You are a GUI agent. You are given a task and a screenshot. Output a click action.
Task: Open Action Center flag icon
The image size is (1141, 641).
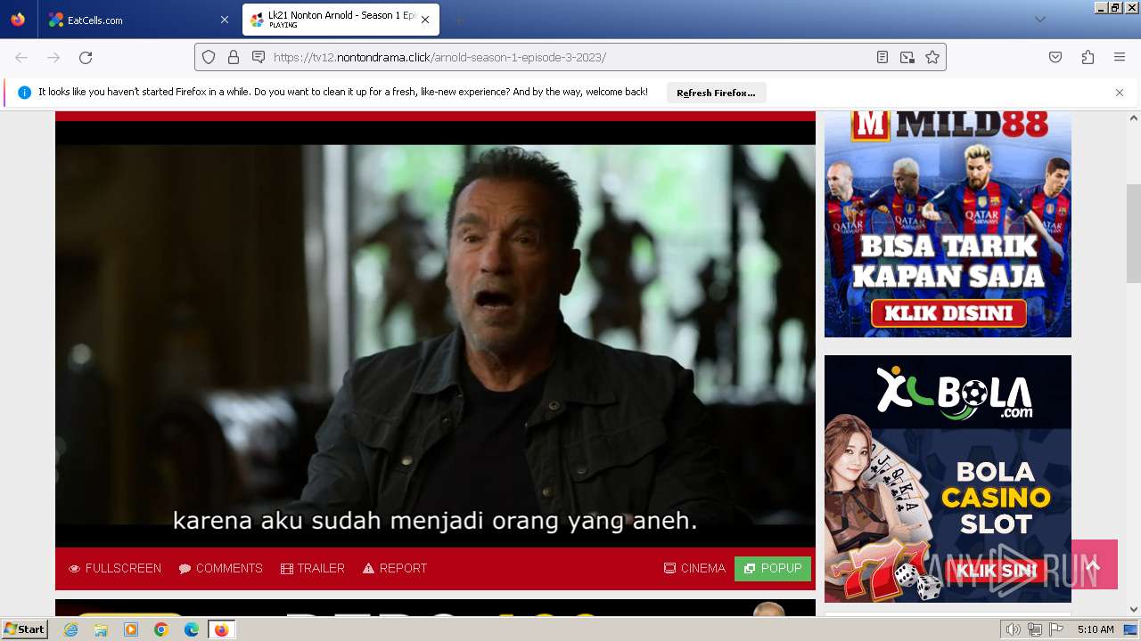pyautogui.click(x=1056, y=629)
